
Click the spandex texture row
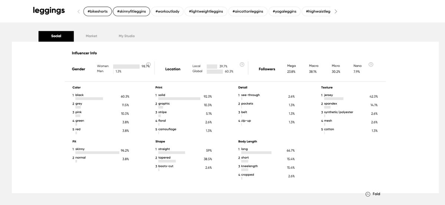tap(349, 105)
